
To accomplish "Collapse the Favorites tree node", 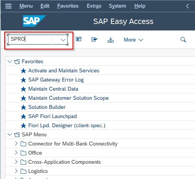I will pyautogui.click(x=10, y=62).
